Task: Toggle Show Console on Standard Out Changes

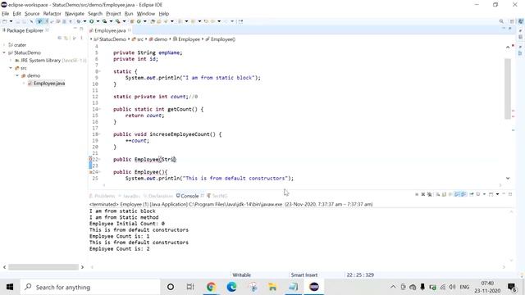Action: [457, 194]
